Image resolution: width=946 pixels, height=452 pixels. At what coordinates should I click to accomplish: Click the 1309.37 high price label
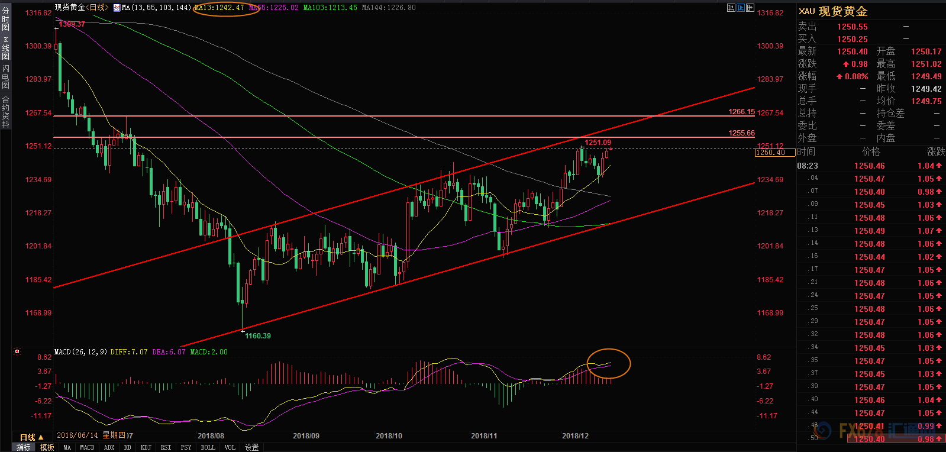[x=72, y=24]
